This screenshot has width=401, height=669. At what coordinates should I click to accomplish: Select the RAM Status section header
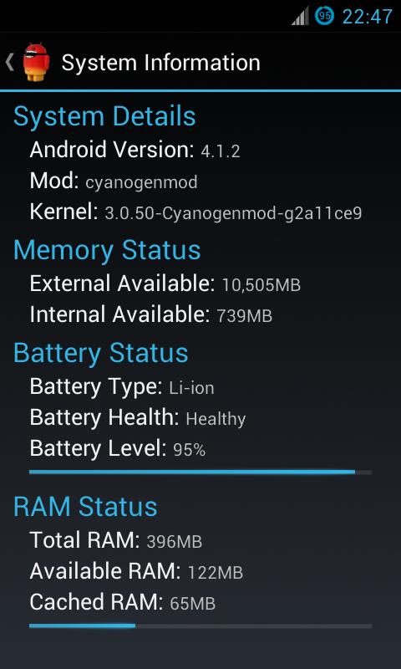click(x=85, y=507)
